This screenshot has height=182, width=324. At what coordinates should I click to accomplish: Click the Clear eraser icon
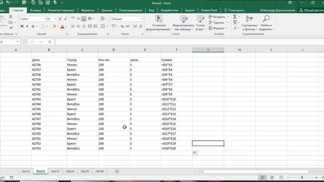pyautogui.click(x=235, y=28)
